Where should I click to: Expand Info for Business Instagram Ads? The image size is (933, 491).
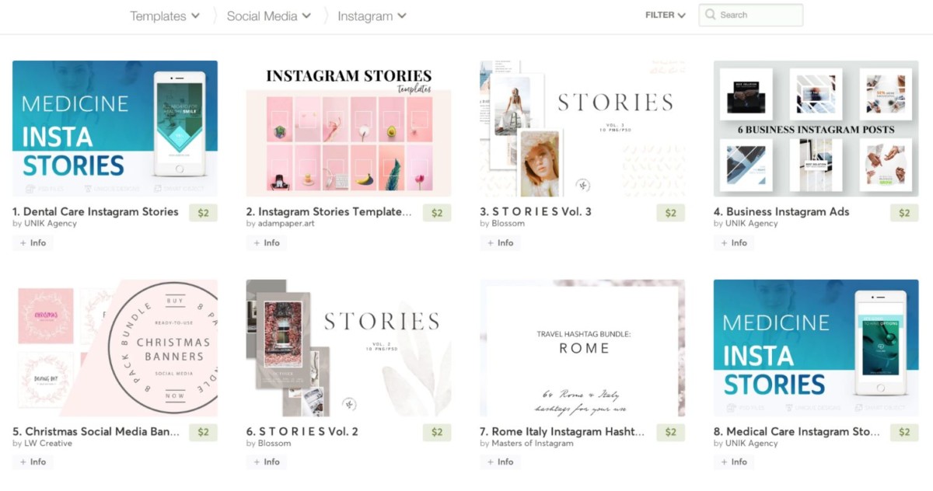tap(734, 242)
